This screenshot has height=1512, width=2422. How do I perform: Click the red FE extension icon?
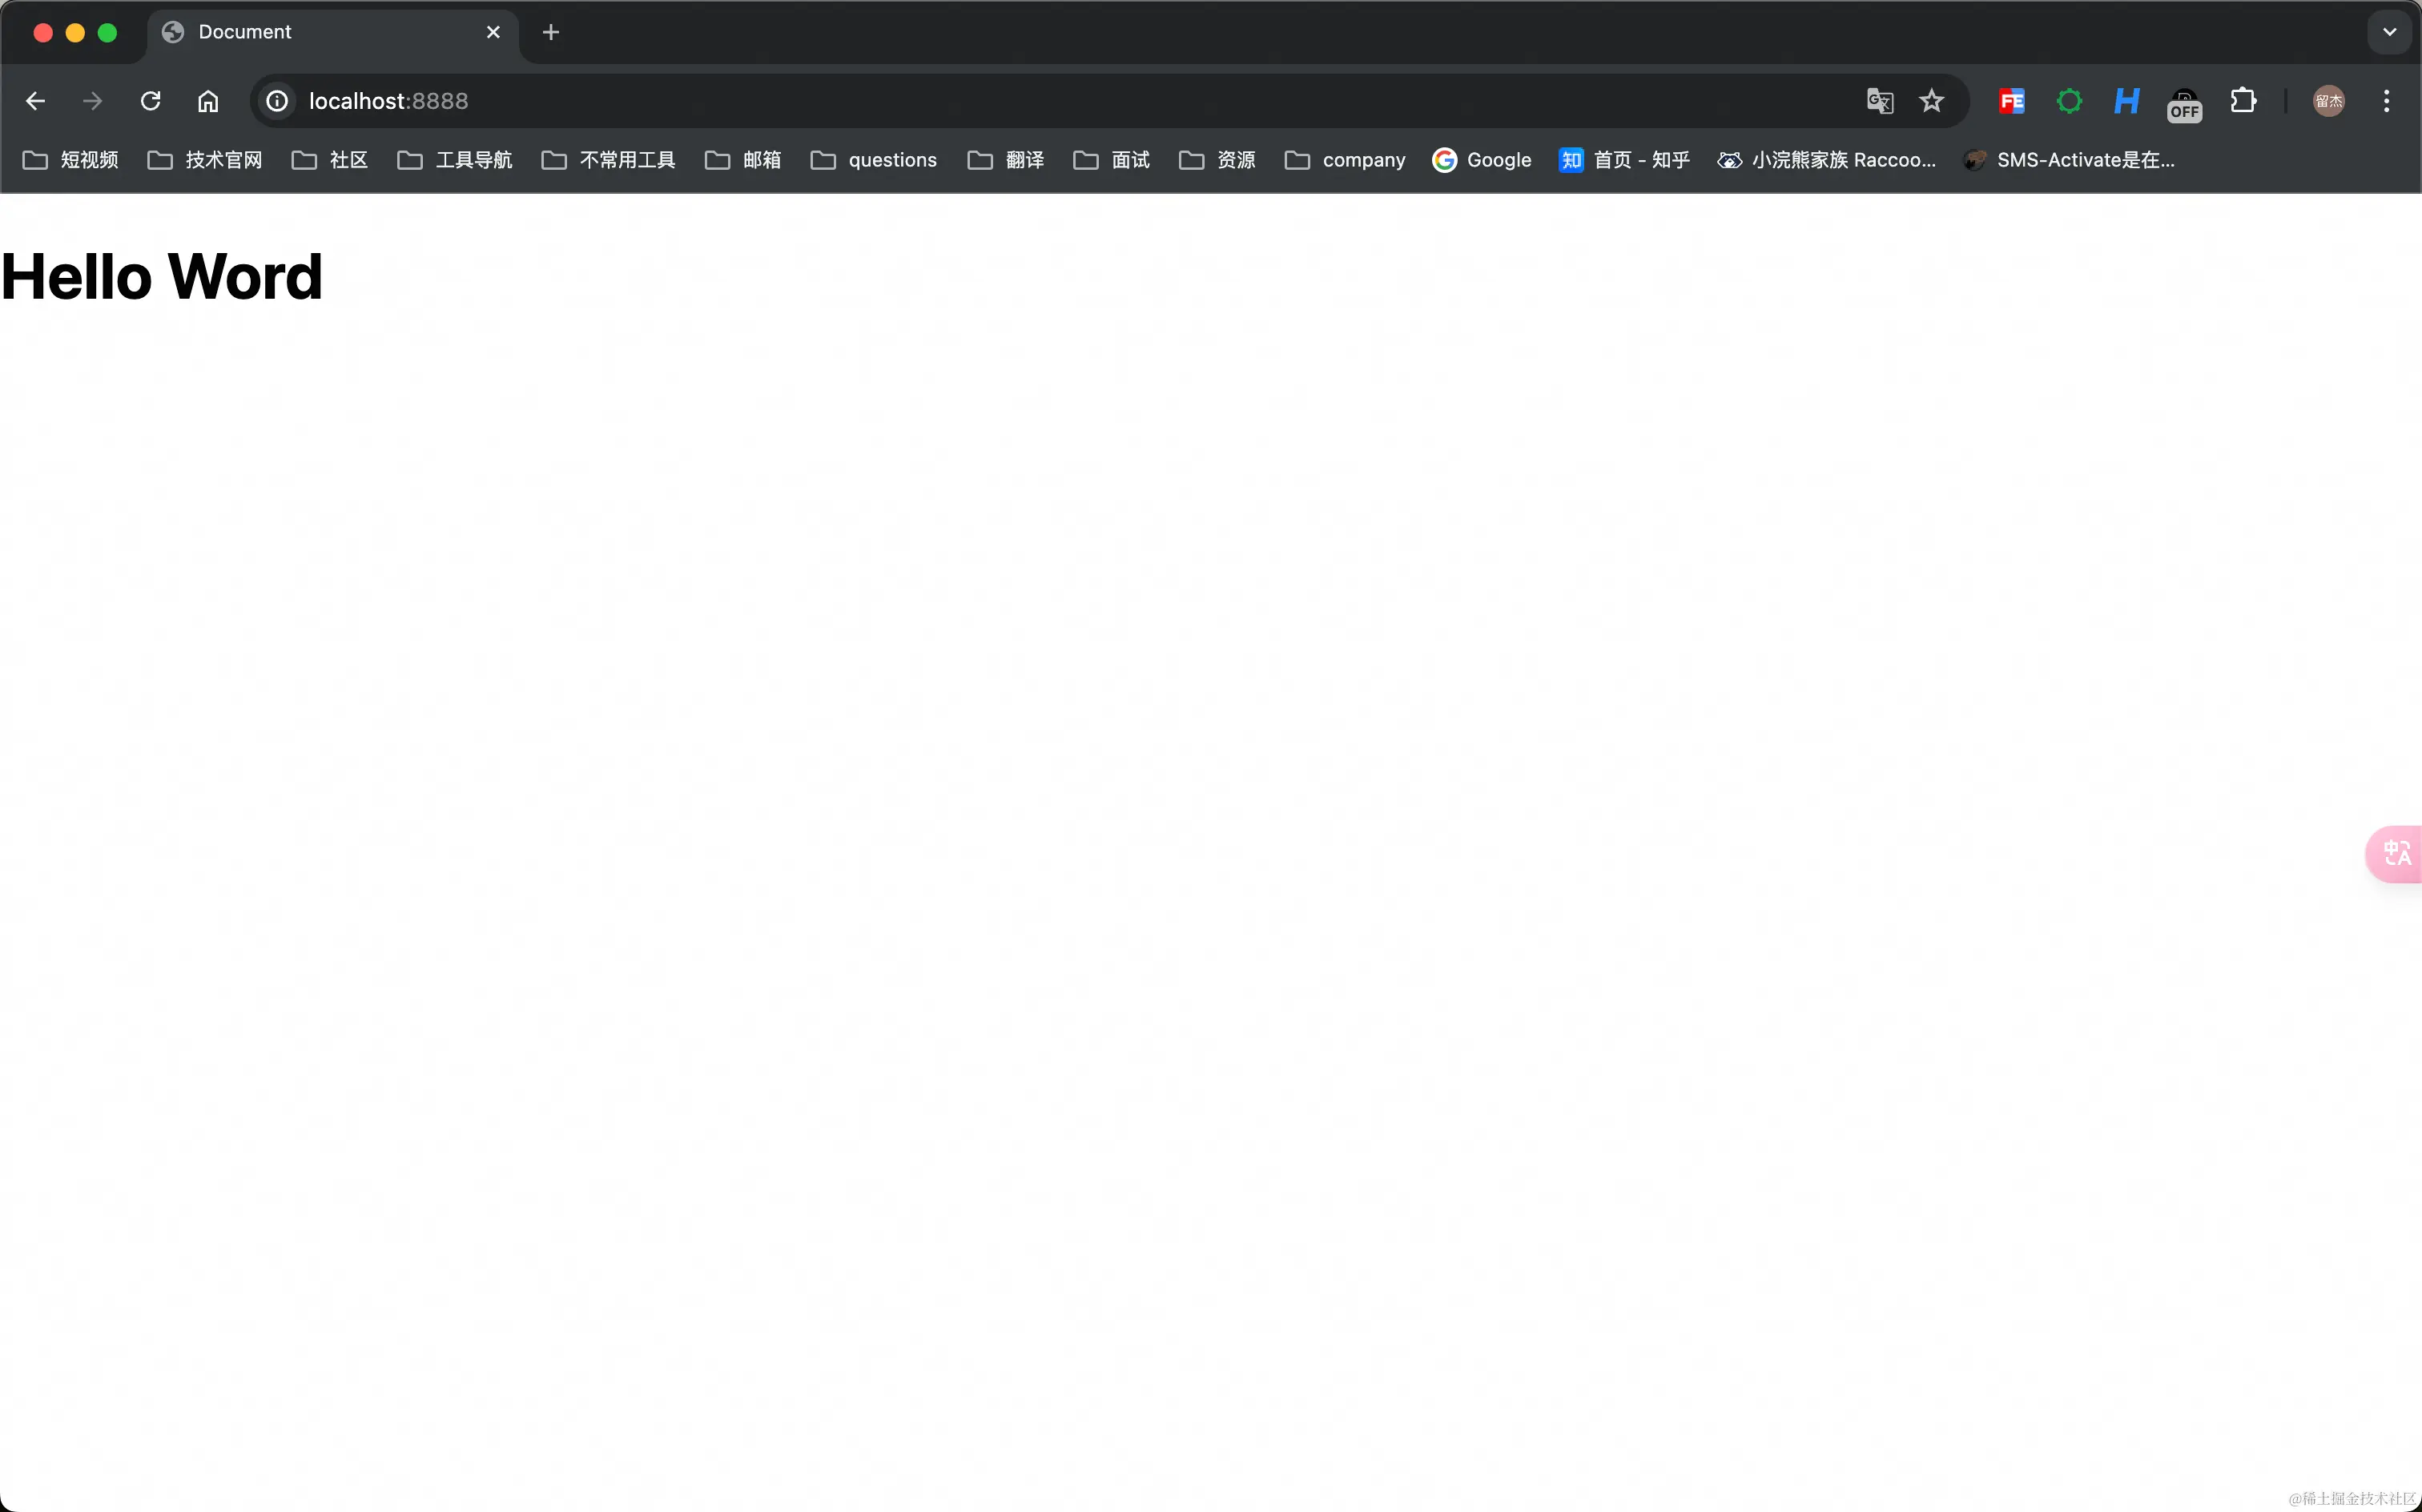2012,101
